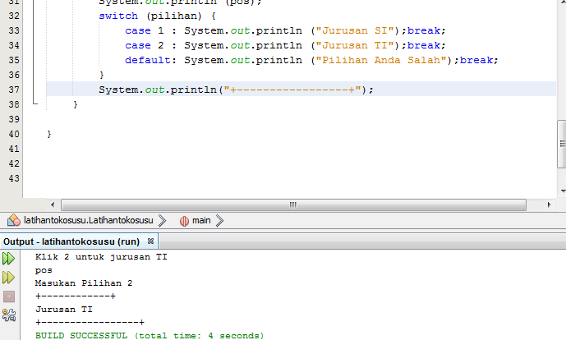This screenshot has width=566, height=340.
Task: Click case 2 keyword on line 34
Action: pos(145,45)
